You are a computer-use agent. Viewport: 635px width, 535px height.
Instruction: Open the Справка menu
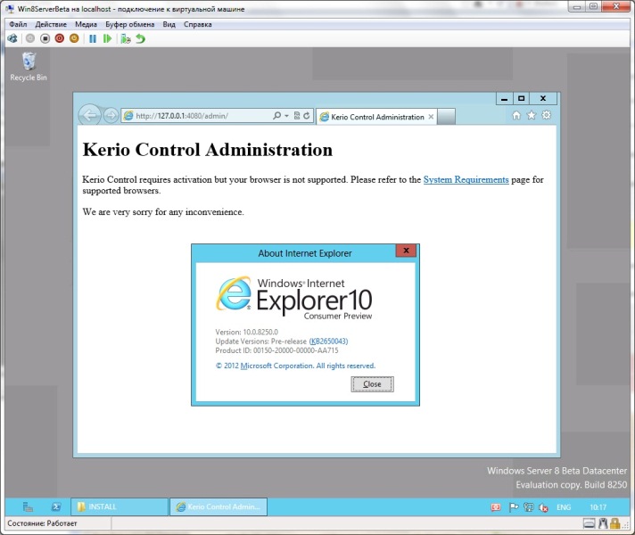pyautogui.click(x=197, y=25)
